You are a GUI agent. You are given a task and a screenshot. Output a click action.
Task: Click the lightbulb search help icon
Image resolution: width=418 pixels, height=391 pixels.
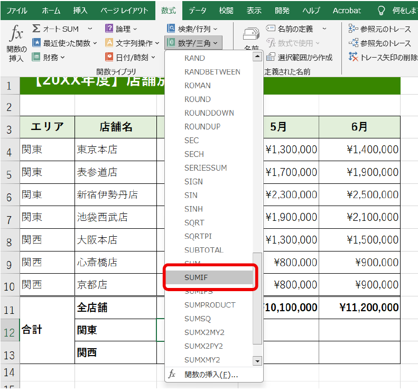(x=382, y=10)
